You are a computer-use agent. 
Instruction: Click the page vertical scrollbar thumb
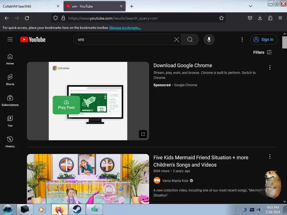284,43
